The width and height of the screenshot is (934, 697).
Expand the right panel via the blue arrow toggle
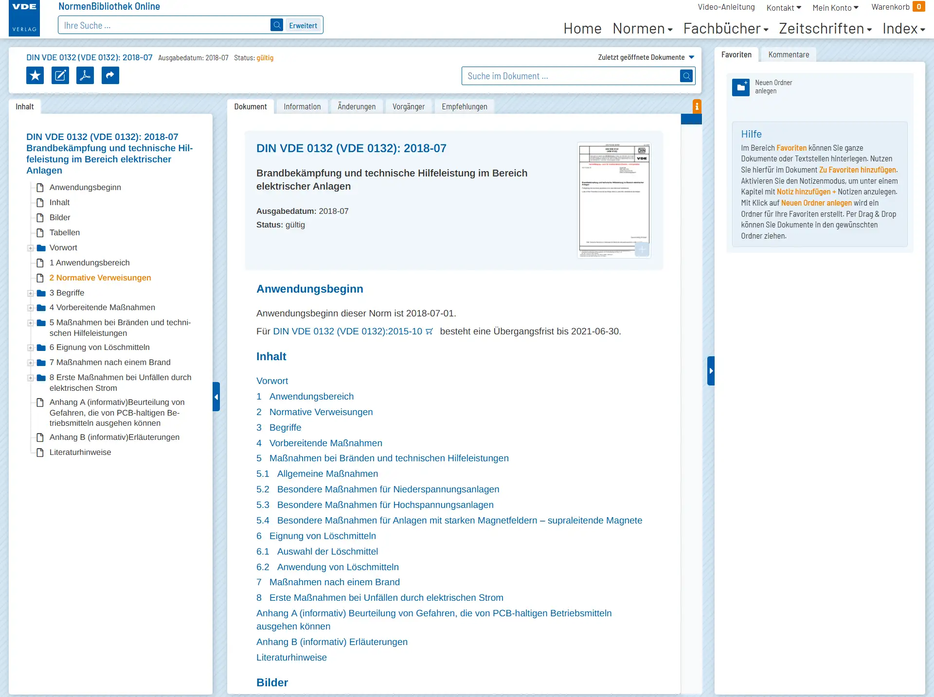(x=711, y=370)
